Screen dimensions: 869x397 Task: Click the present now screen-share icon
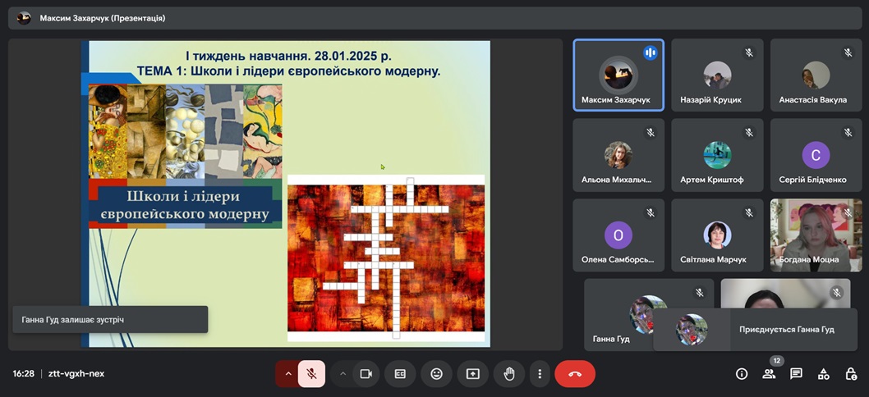click(x=473, y=374)
